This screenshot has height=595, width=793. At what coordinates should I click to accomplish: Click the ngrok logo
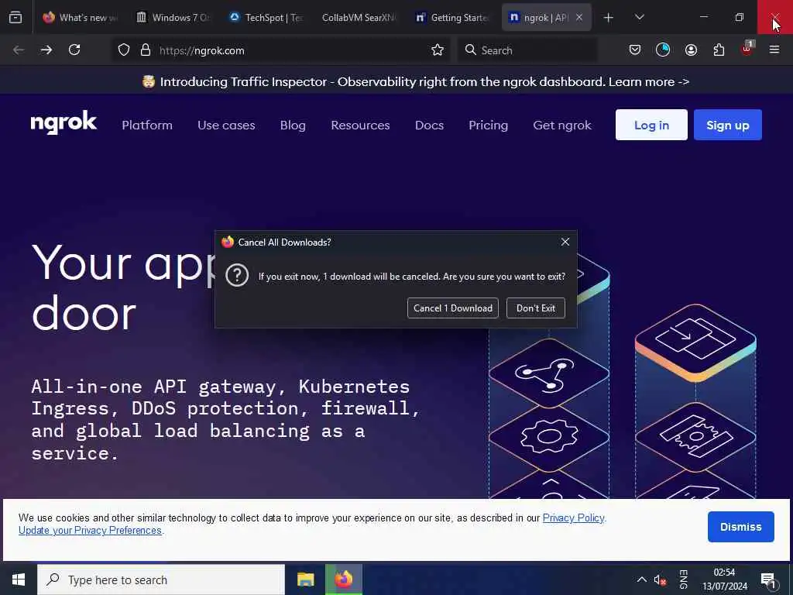pos(64,122)
